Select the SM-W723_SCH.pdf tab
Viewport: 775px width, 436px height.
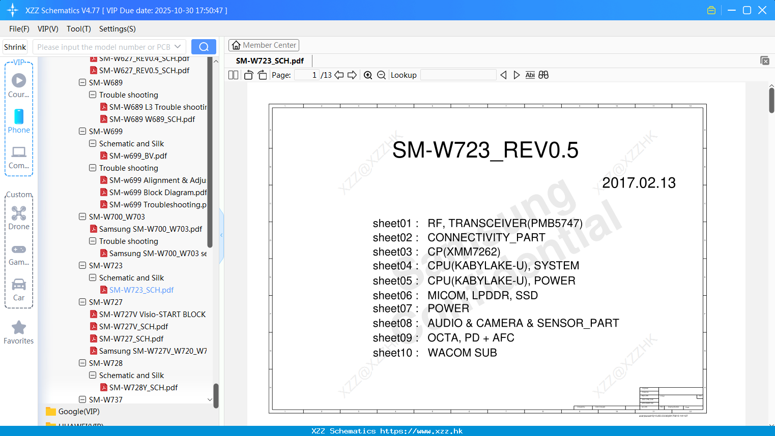pyautogui.click(x=270, y=61)
